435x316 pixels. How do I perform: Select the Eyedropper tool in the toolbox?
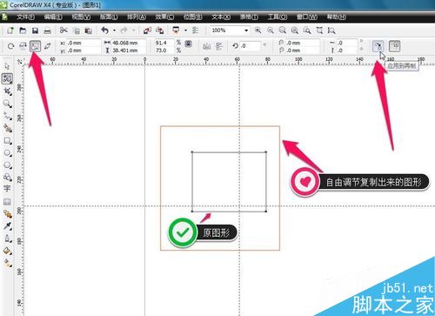click(x=7, y=226)
